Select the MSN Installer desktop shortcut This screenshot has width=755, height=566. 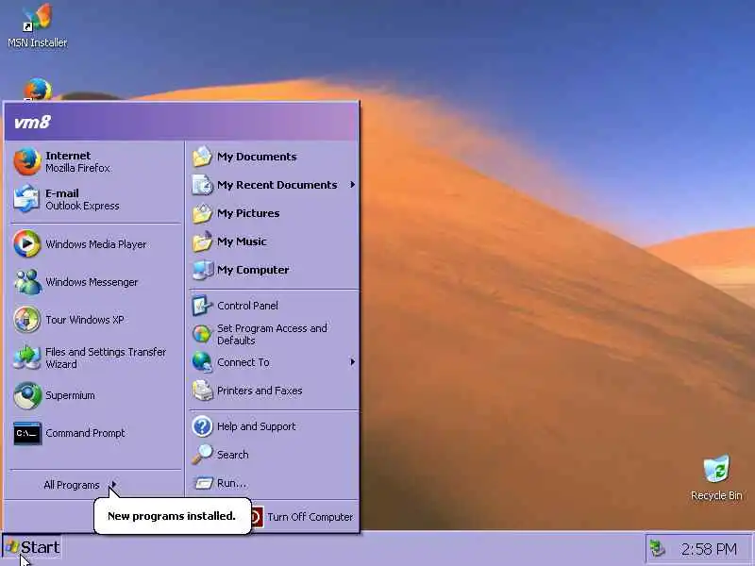(x=37, y=25)
